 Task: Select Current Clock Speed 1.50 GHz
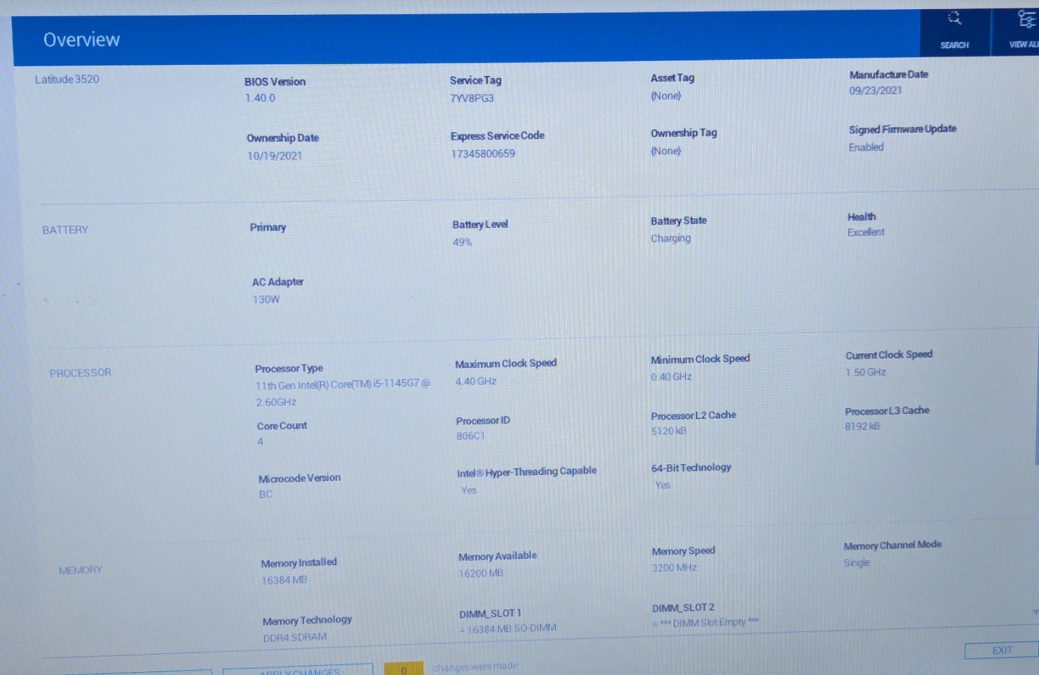click(866, 373)
